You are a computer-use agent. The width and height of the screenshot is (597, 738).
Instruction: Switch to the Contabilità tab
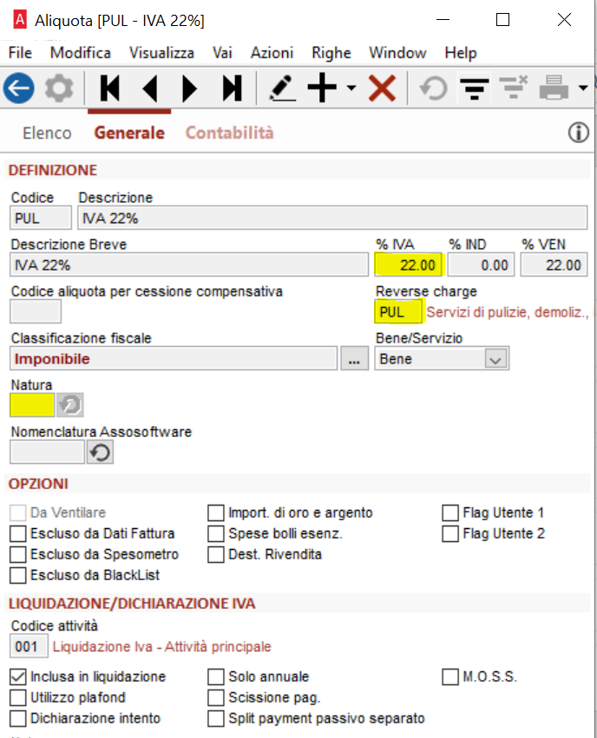pos(229,134)
